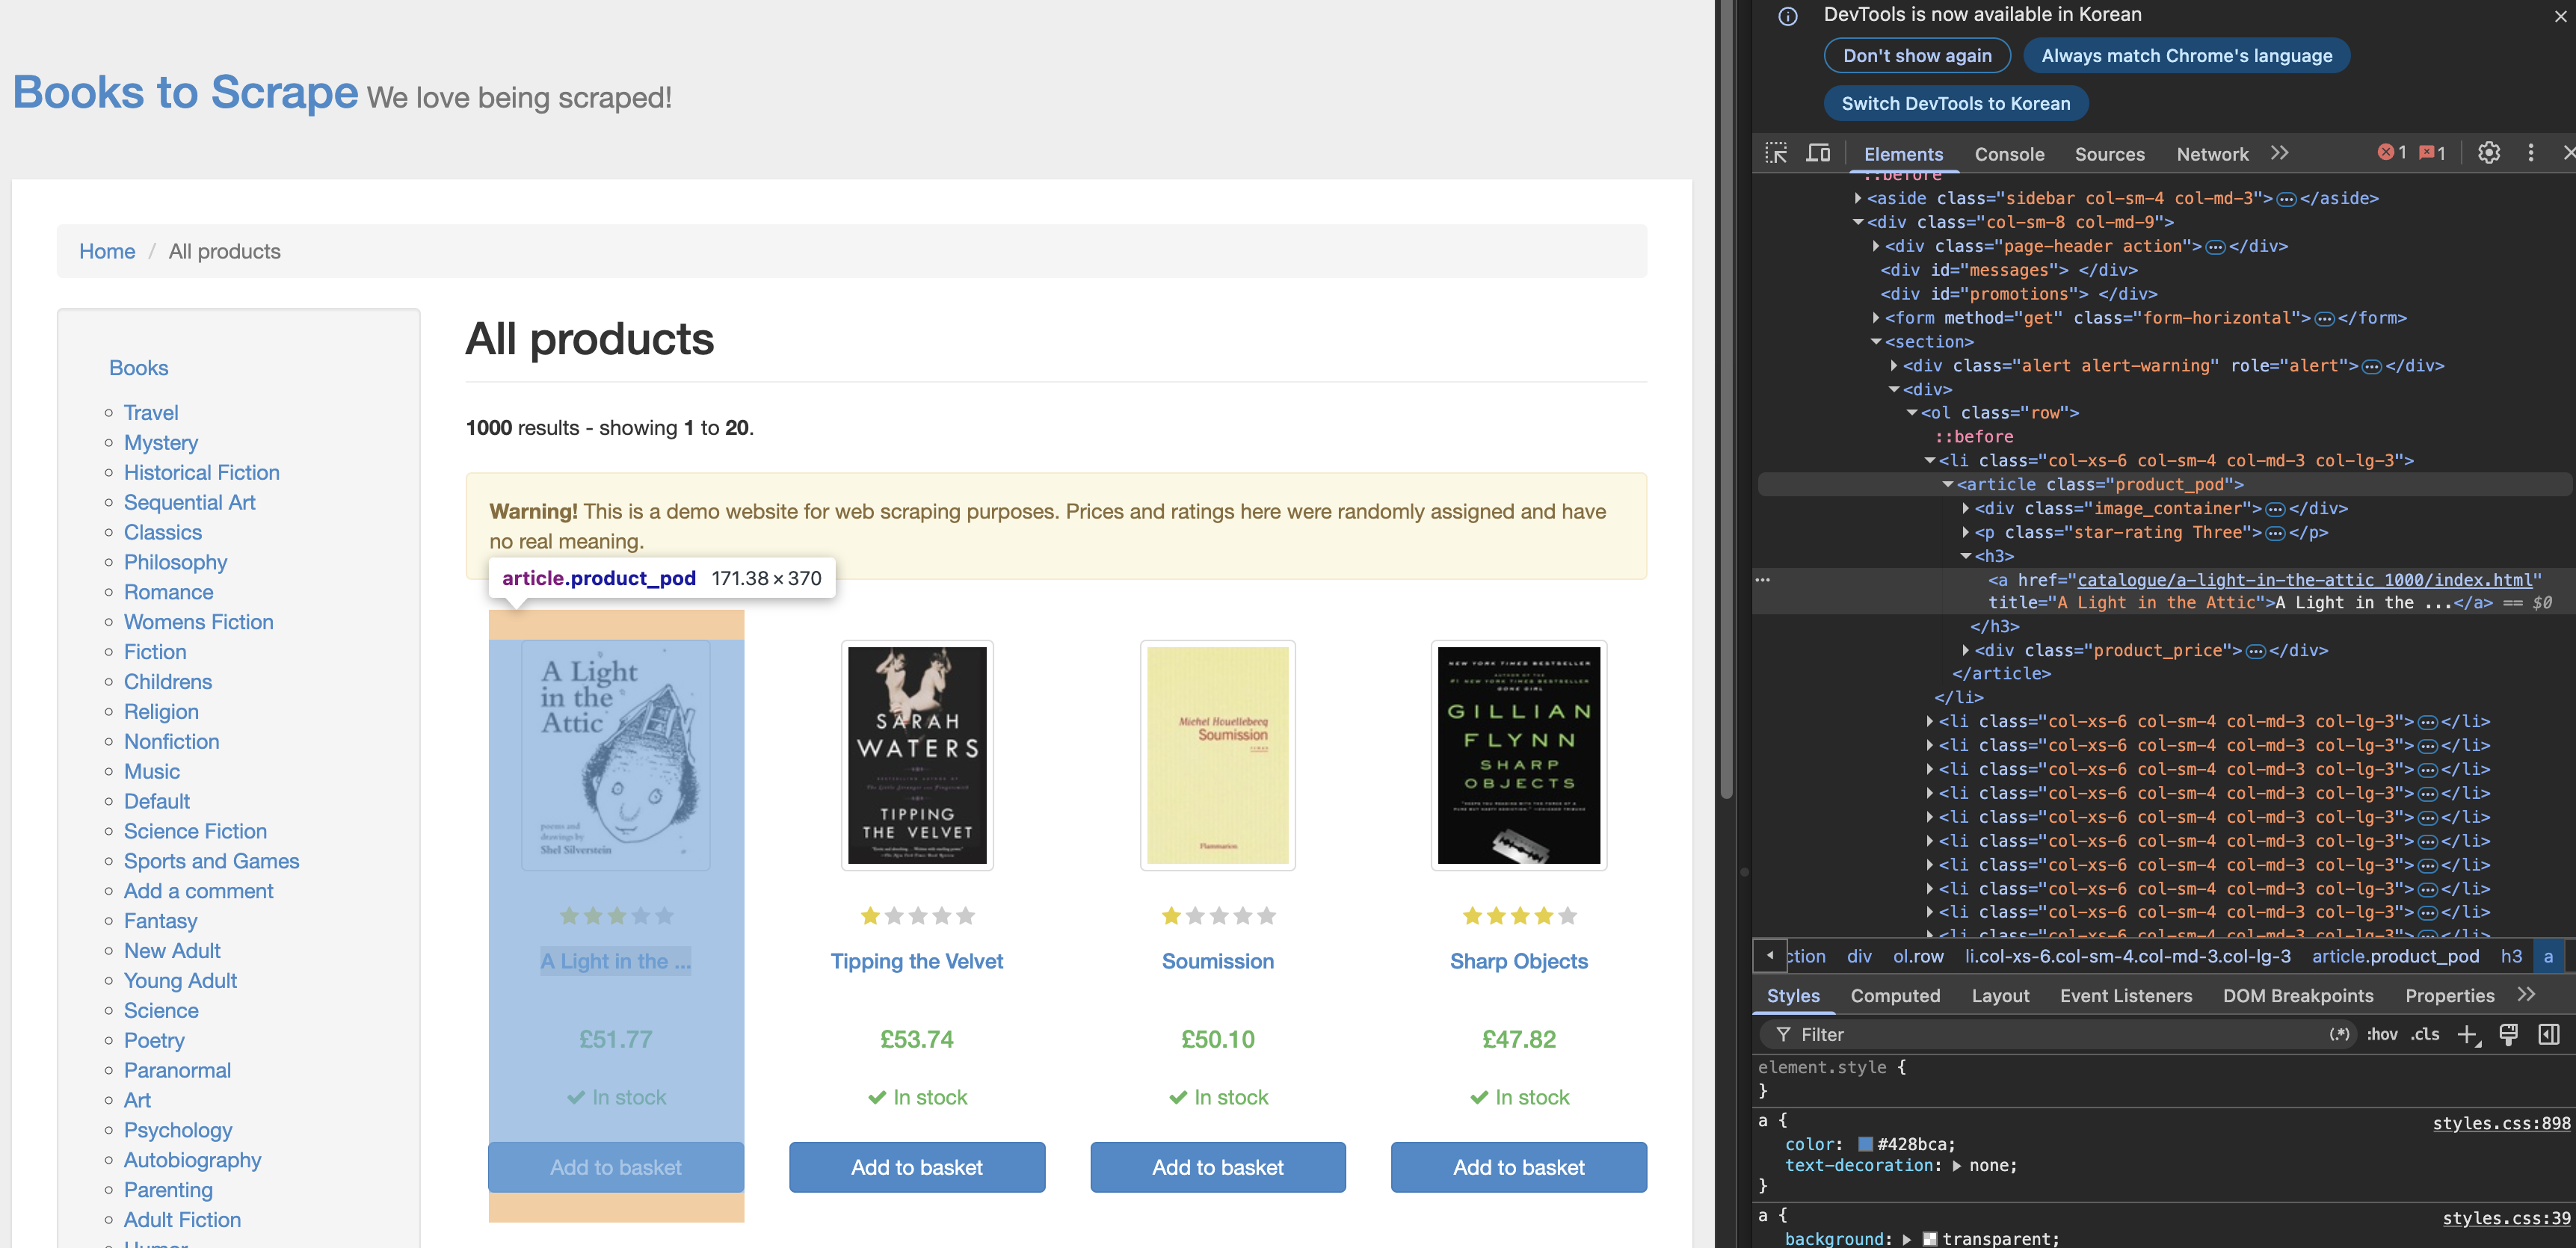The width and height of the screenshot is (2576, 1248).
Task: Open the DOM Breakpoints tab
Action: [2298, 996]
